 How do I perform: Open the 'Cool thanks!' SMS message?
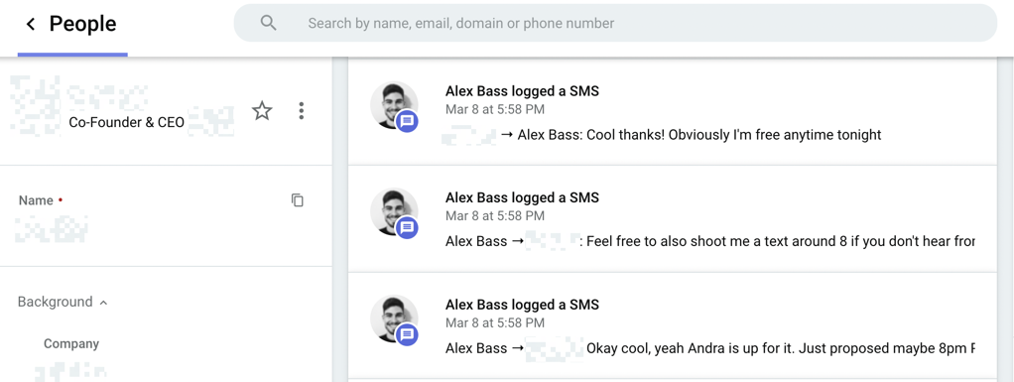(x=673, y=111)
